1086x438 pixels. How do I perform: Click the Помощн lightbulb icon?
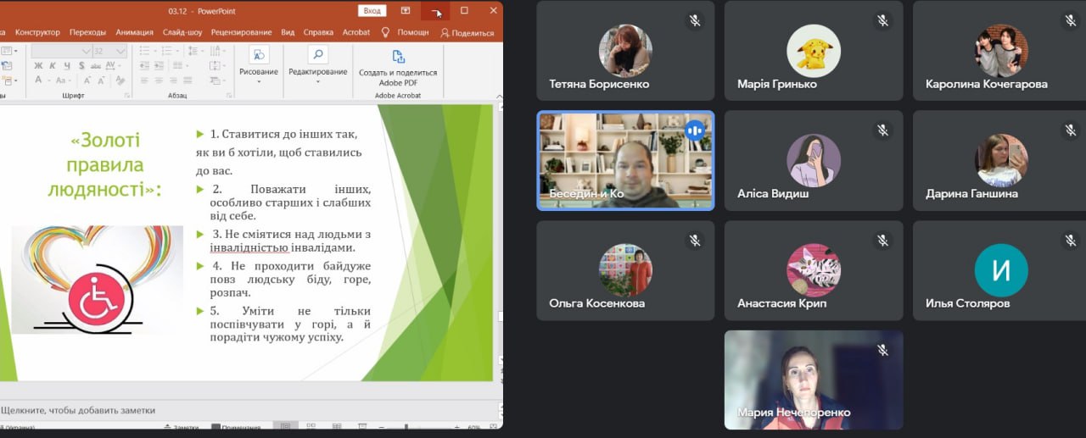(385, 32)
